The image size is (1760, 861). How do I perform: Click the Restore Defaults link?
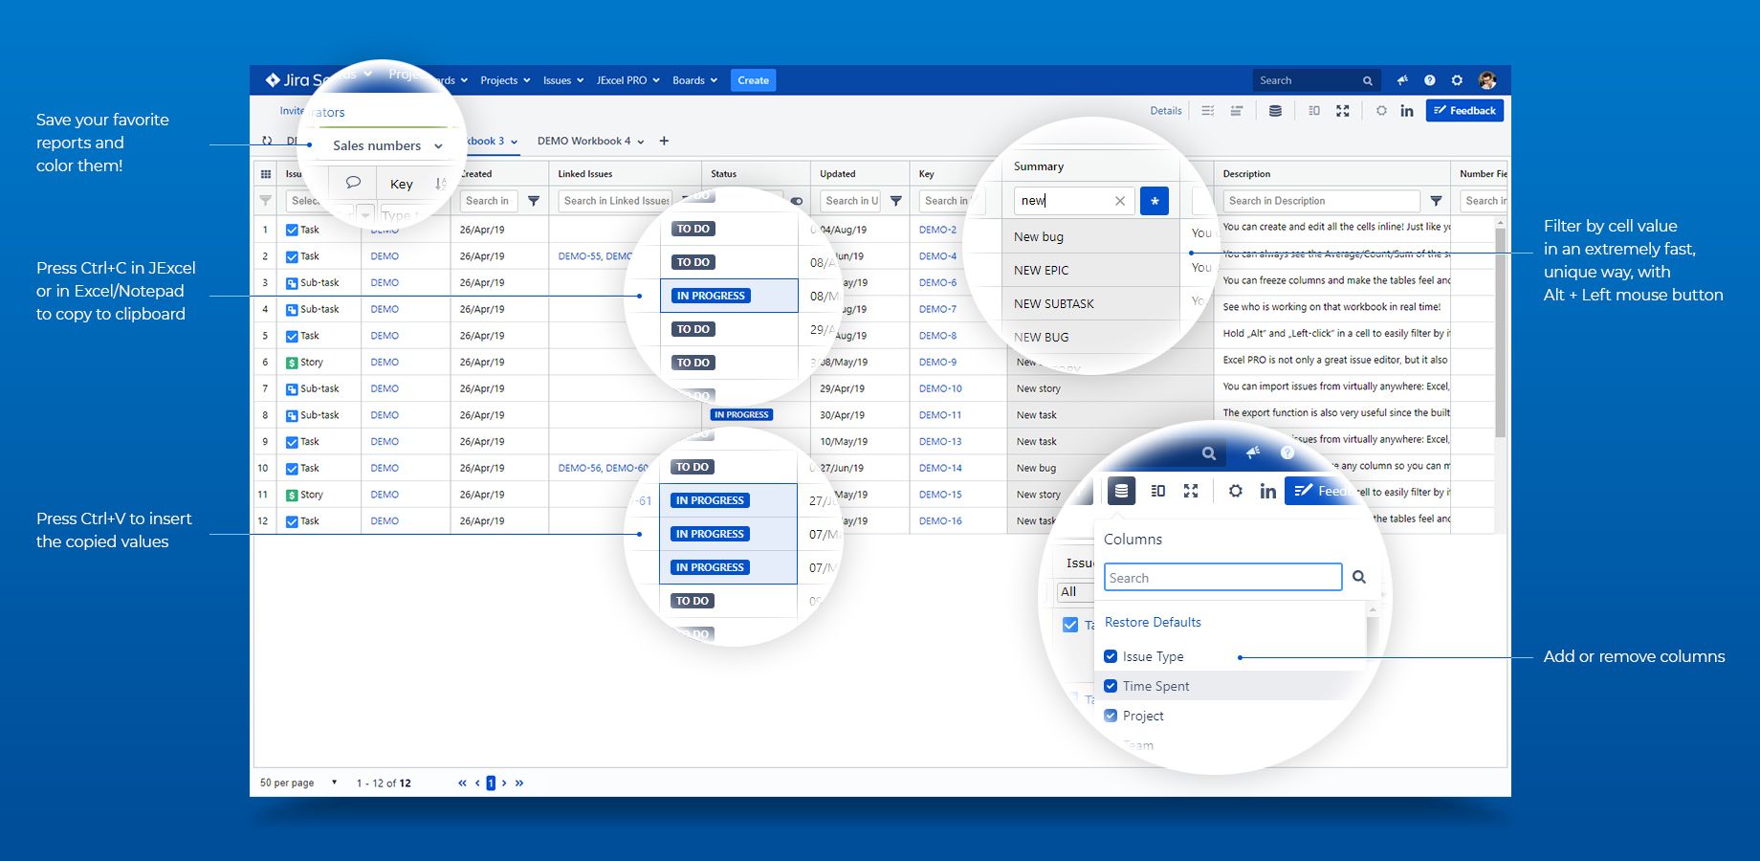pyautogui.click(x=1153, y=622)
